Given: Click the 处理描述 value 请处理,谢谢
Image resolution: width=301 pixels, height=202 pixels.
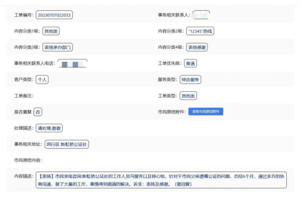Looking at the screenshot, I should coord(49,128).
